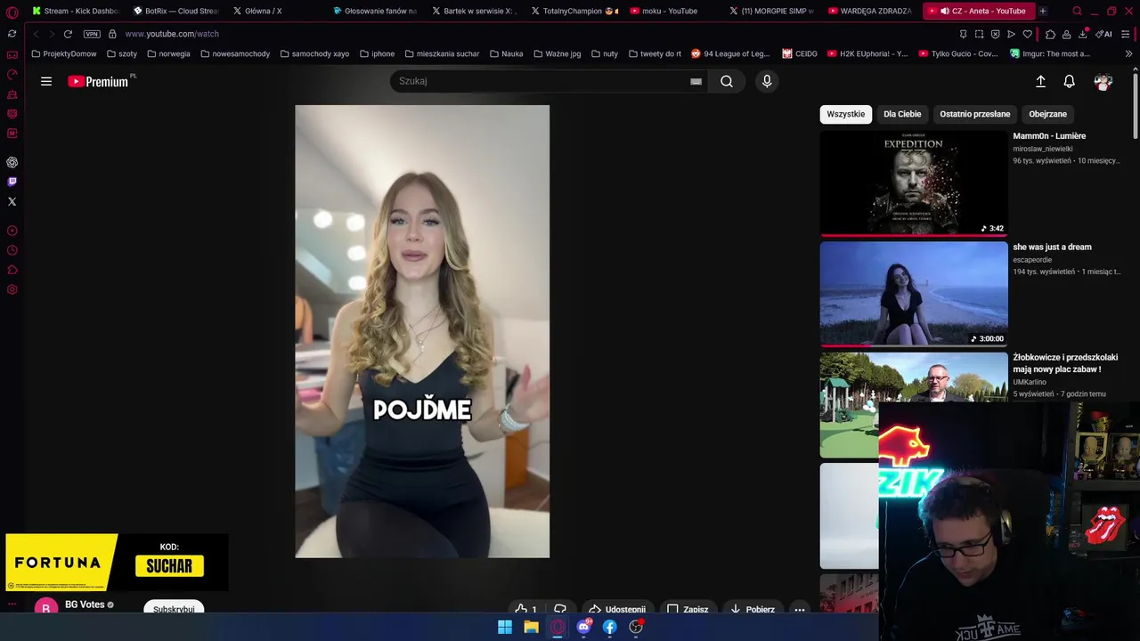Image resolution: width=1140 pixels, height=641 pixels.
Task: Open Windows Start button on taskbar
Action: (x=505, y=628)
